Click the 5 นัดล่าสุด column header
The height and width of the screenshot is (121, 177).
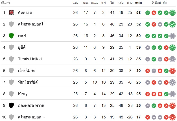[x=159, y=3]
